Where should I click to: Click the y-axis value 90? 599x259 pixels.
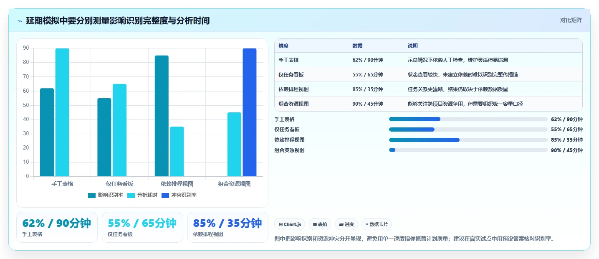[26, 48]
